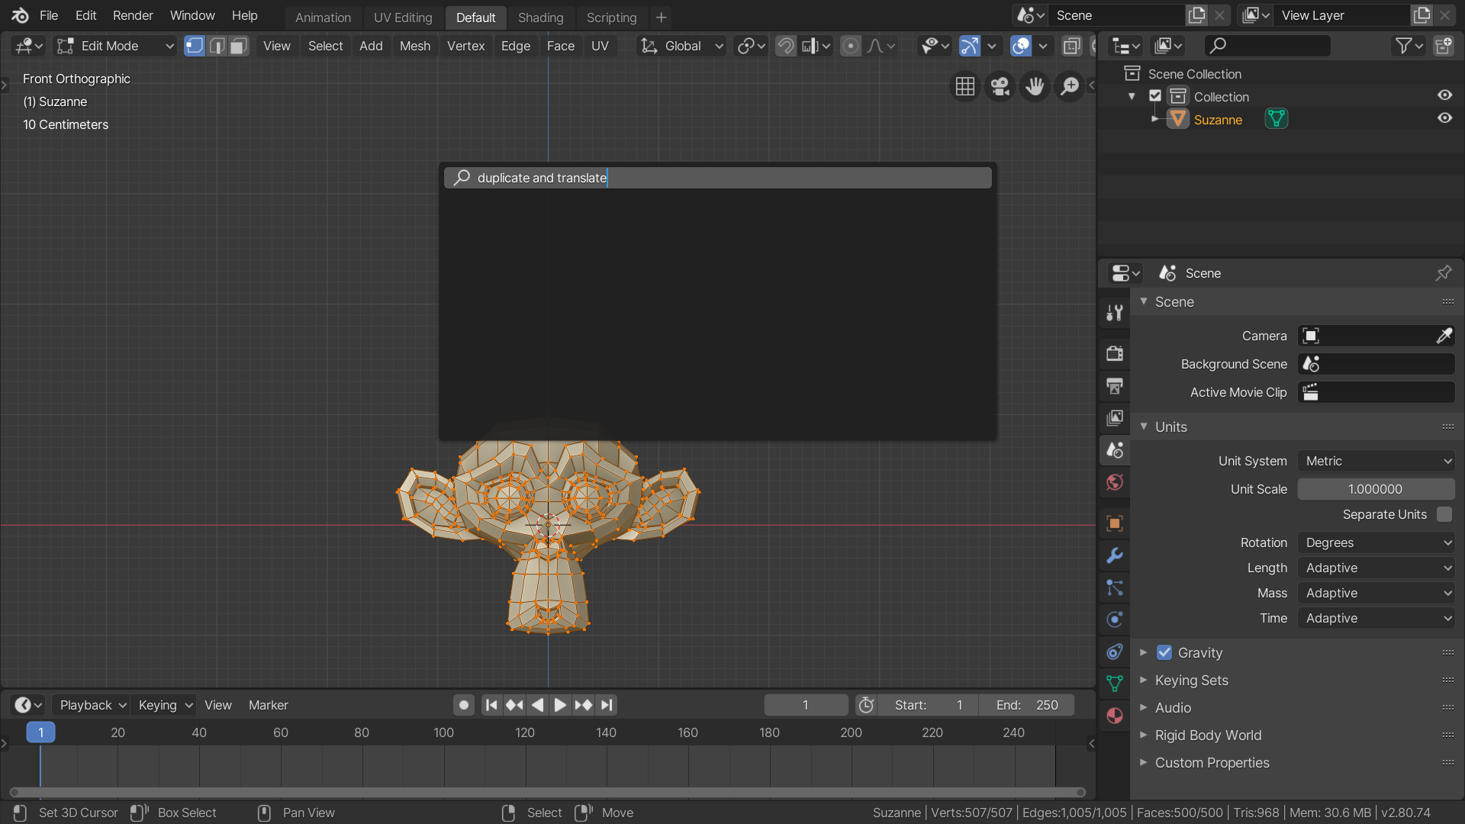
Task: Open the Time Adaptive dropdown
Action: (1376, 618)
